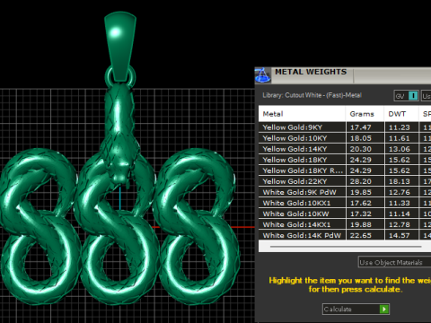Select the Yellow Gold:18KY R... row

(x=345, y=170)
